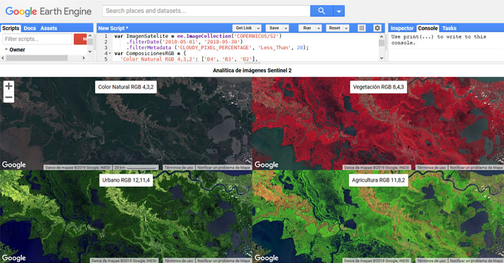The height and width of the screenshot is (263, 504).
Task: Switch to the Docs tab
Action: tap(30, 28)
